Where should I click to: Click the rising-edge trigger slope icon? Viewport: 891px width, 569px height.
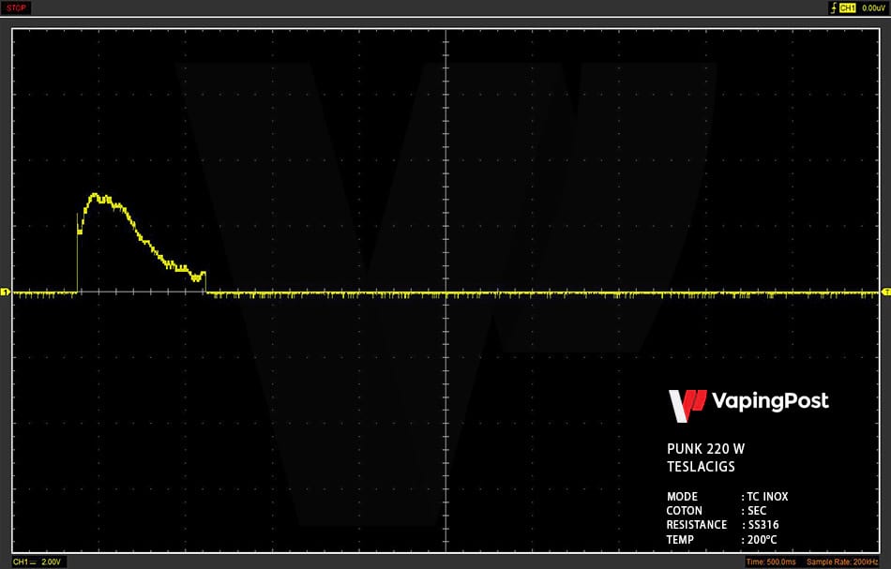pyautogui.click(x=834, y=7)
